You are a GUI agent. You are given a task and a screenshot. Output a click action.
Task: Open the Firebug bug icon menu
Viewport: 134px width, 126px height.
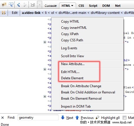4,5
